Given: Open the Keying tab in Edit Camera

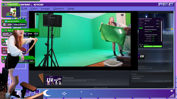Looking at the screenshot, I should pyautogui.click(x=140, y=24).
